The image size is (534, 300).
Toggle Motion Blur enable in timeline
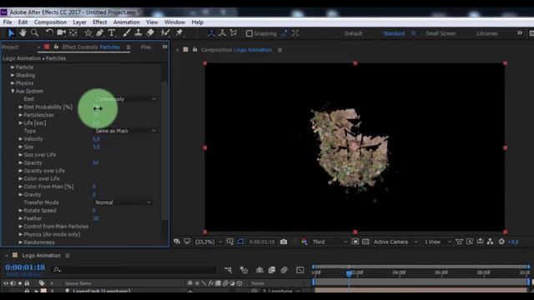tap(285, 270)
